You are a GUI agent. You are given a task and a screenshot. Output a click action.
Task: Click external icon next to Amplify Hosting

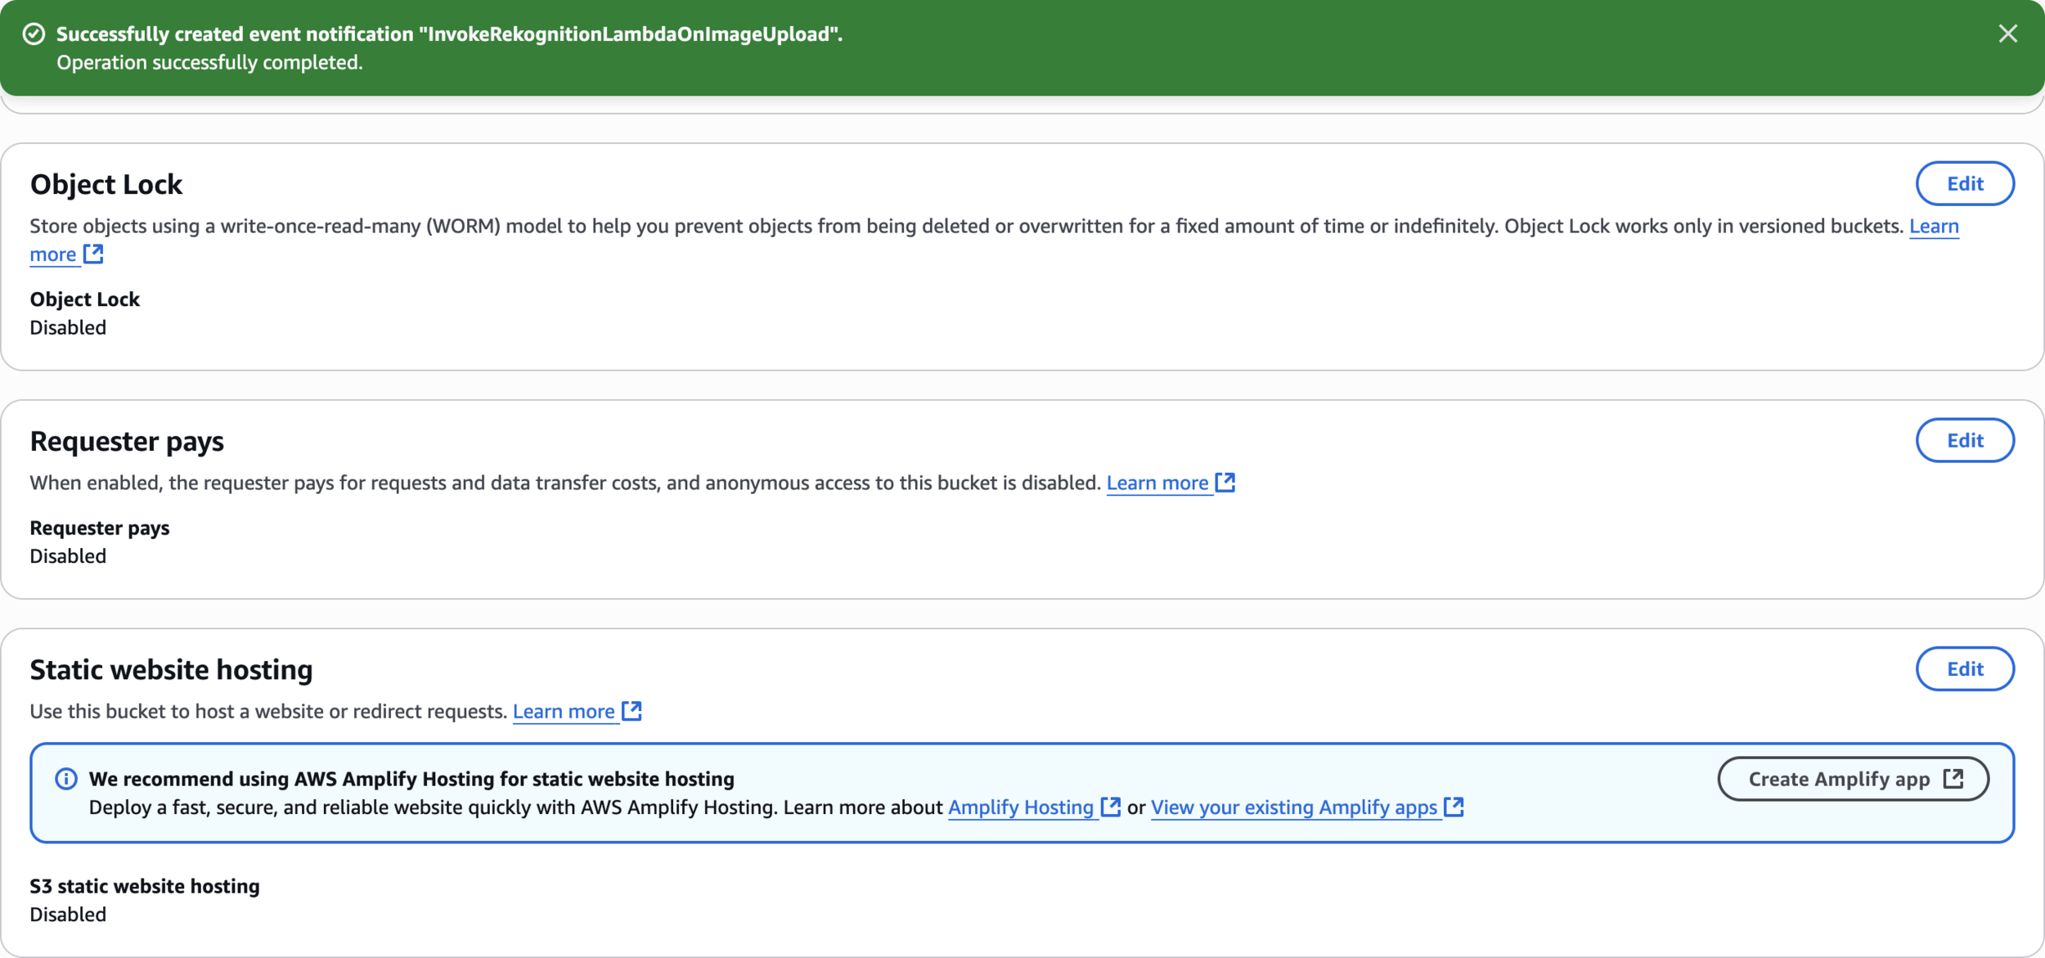(1110, 806)
